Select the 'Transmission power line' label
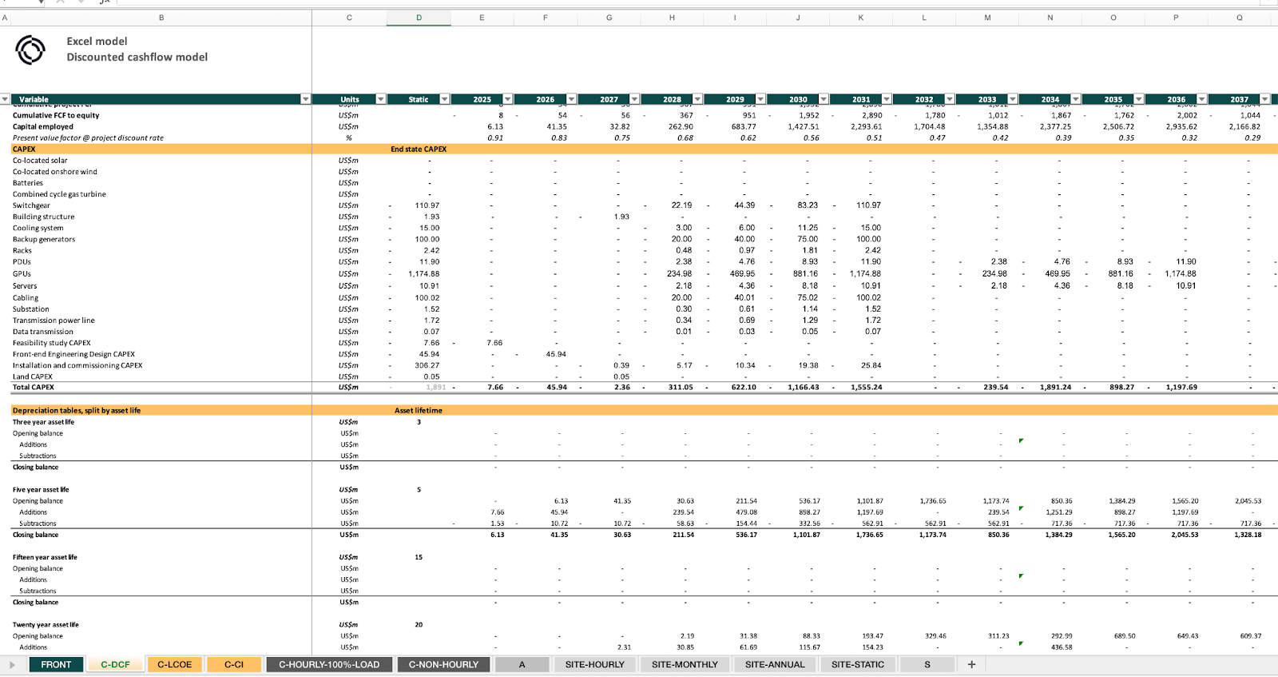The image size is (1278, 677). click(x=54, y=320)
